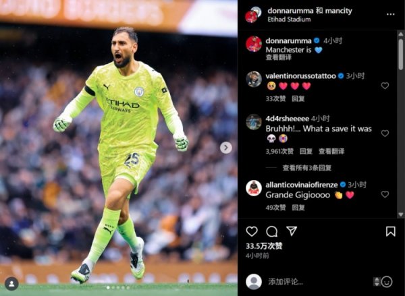
Task: Open emoji picker in comment box
Action: pyautogui.click(x=387, y=282)
